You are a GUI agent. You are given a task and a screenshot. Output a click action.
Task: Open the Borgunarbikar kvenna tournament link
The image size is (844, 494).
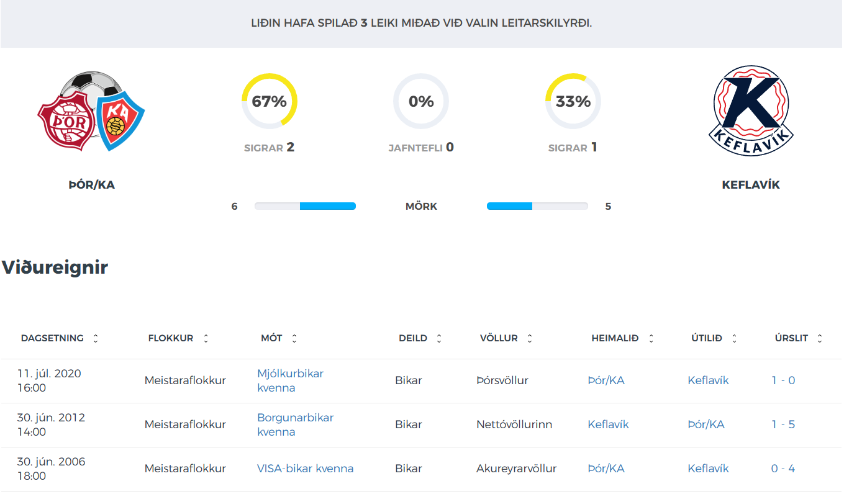click(x=295, y=424)
